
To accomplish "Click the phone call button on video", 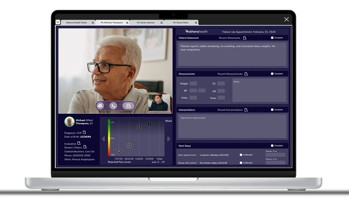I will pyautogui.click(x=113, y=106).
